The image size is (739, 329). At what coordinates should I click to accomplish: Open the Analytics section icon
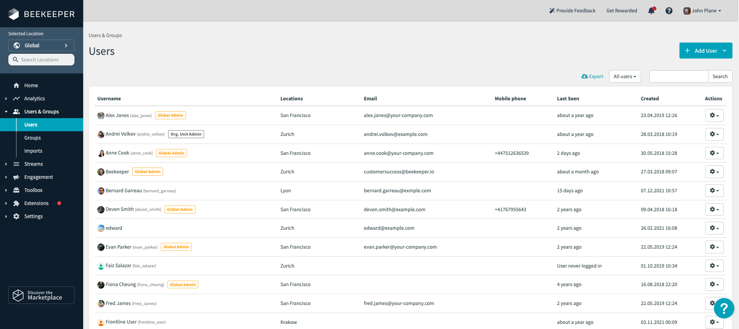[x=16, y=99]
